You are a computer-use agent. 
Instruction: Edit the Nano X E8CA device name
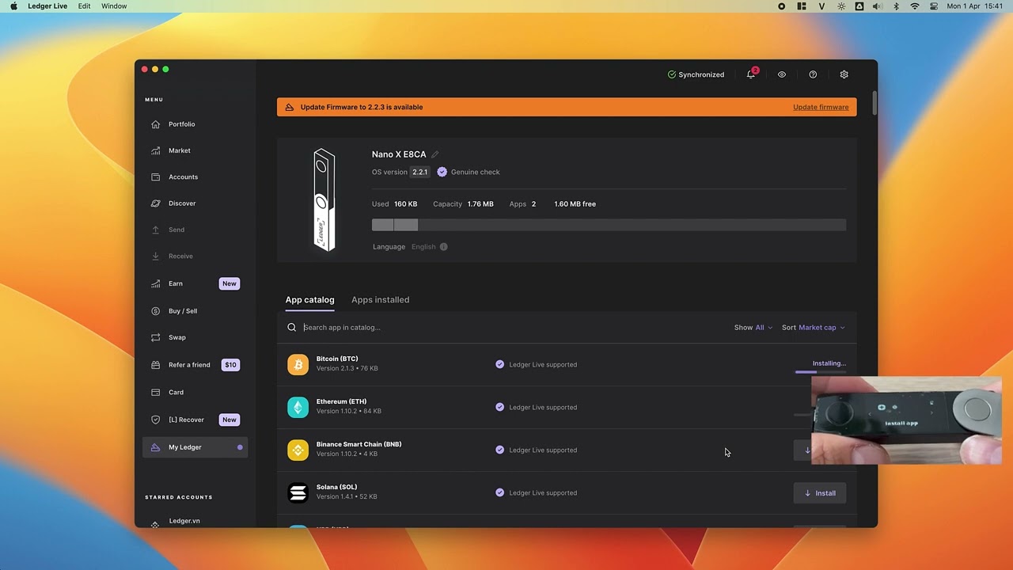(435, 154)
